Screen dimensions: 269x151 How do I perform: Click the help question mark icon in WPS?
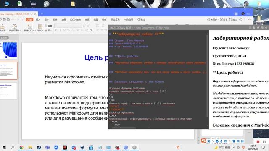[x=241, y=20]
